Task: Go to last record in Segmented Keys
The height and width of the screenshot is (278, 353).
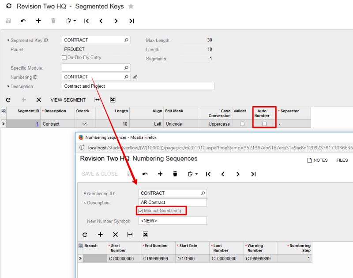Action: [131, 21]
